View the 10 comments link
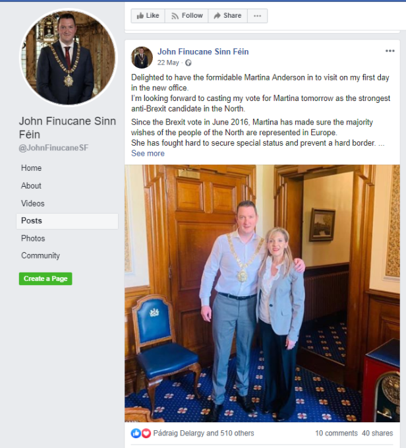This screenshot has width=406, height=448. click(x=336, y=433)
